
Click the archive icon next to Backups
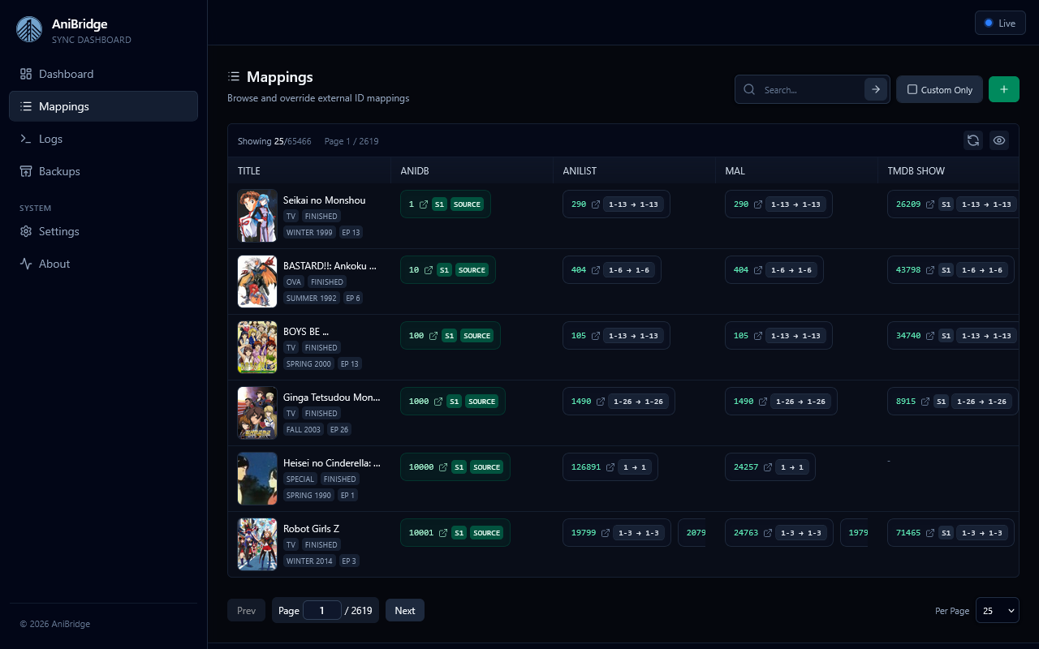click(x=24, y=171)
